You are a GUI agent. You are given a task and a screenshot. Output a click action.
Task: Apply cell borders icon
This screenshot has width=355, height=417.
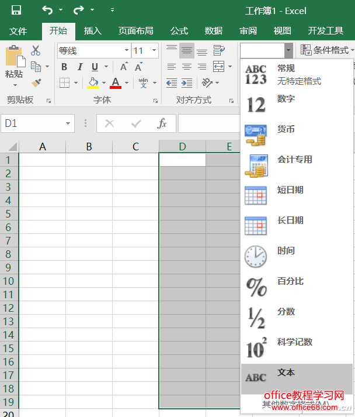tap(65, 83)
